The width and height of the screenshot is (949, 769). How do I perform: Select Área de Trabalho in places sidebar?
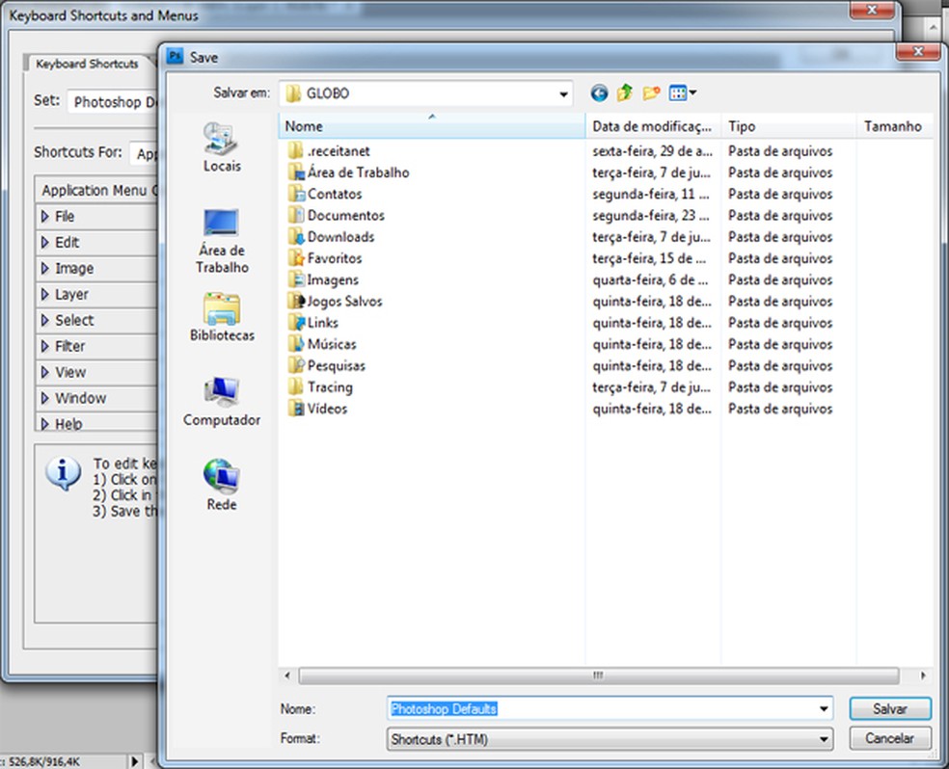222,241
